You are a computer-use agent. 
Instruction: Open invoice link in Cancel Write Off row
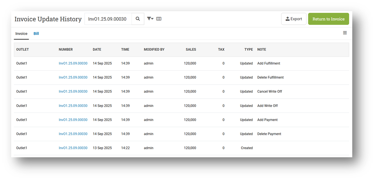(73, 92)
